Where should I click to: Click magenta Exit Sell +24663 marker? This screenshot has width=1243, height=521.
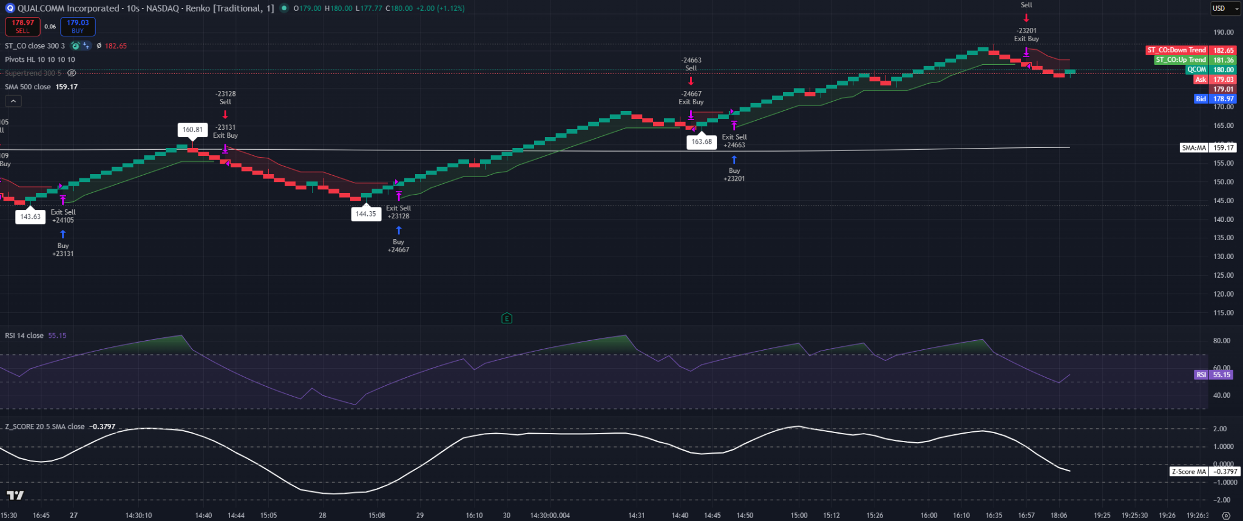point(734,125)
